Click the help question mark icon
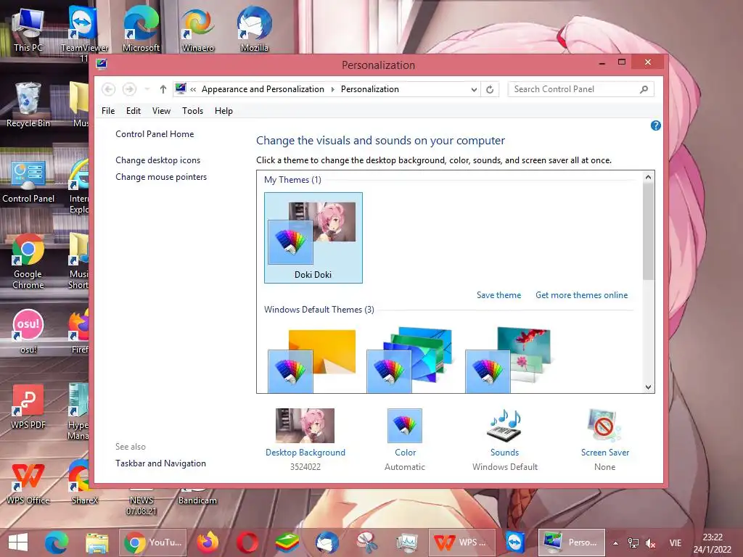Viewport: 743px width, 557px height. [x=655, y=125]
